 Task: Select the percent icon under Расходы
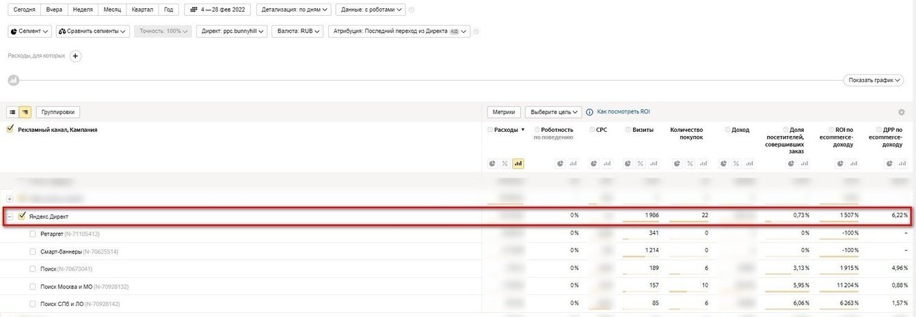click(x=505, y=163)
